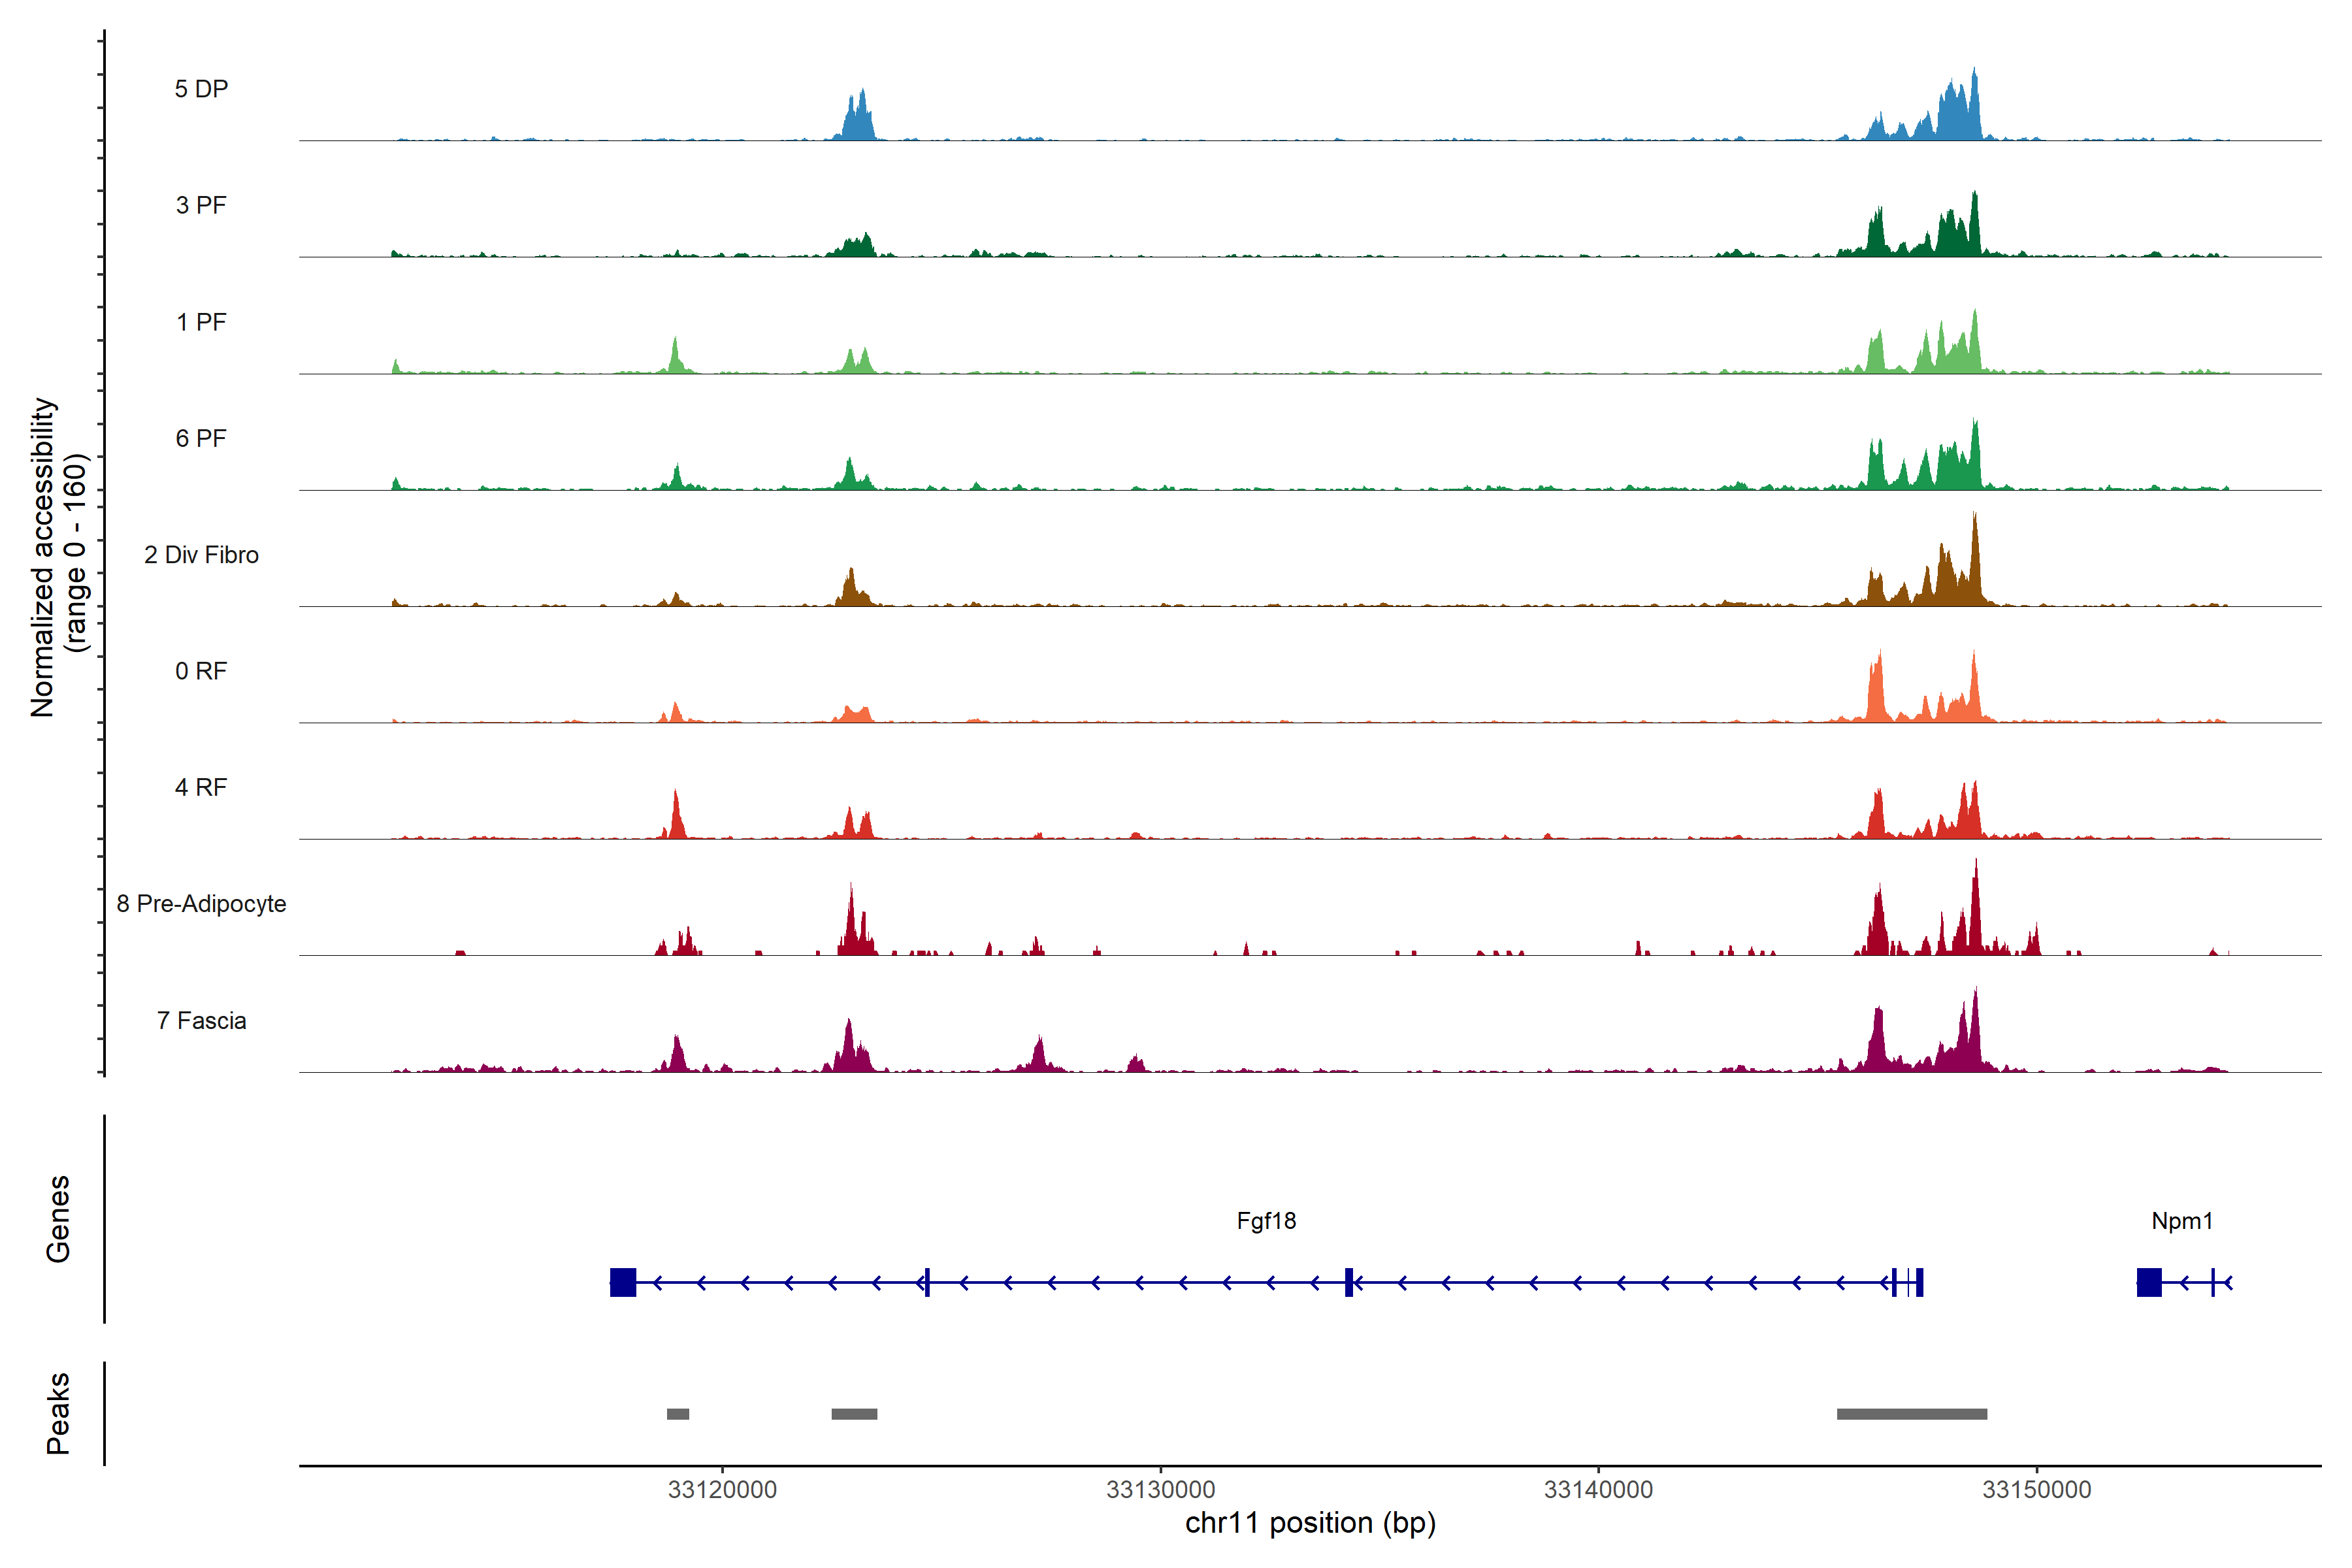The image size is (2352, 1568).
Task: Click the 33120000 axis tick label
Action: (x=722, y=1490)
